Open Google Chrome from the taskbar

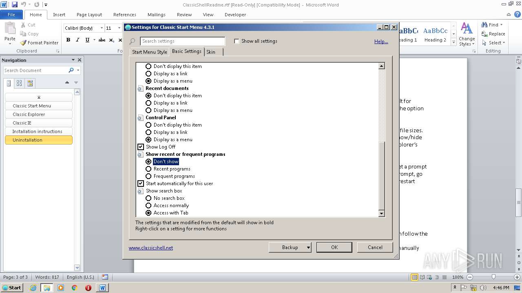pos(74,287)
